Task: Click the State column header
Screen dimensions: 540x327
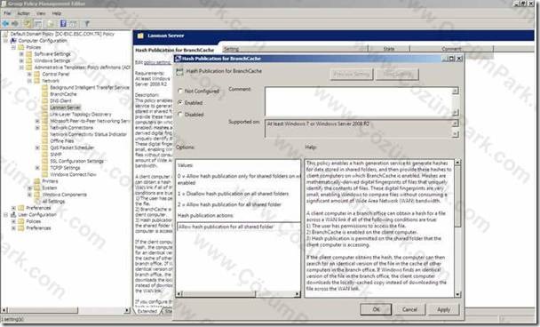Action: [389, 49]
